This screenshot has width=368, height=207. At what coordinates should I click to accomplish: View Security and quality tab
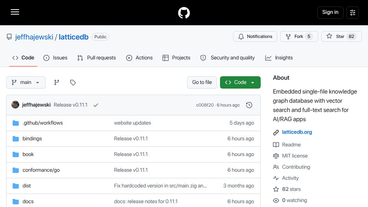pyautogui.click(x=227, y=58)
